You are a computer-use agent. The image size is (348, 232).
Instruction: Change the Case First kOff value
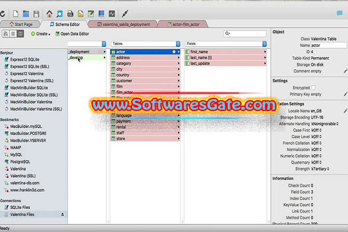(317, 130)
